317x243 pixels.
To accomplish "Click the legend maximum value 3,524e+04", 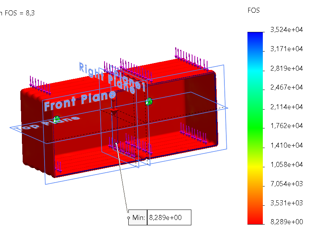I will pos(287,30).
